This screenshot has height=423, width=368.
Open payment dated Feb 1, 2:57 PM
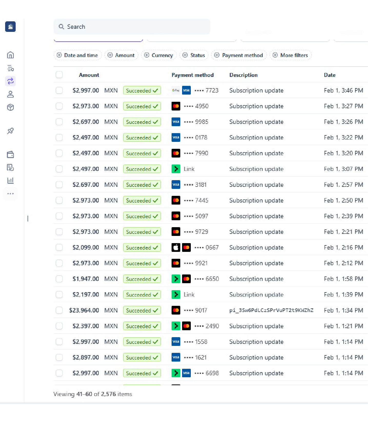pos(211,185)
